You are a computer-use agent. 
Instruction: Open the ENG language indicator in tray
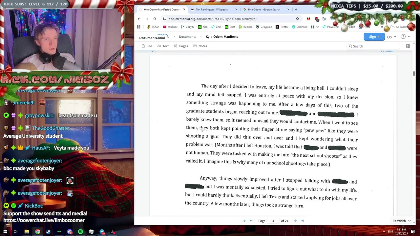(x=390, y=231)
